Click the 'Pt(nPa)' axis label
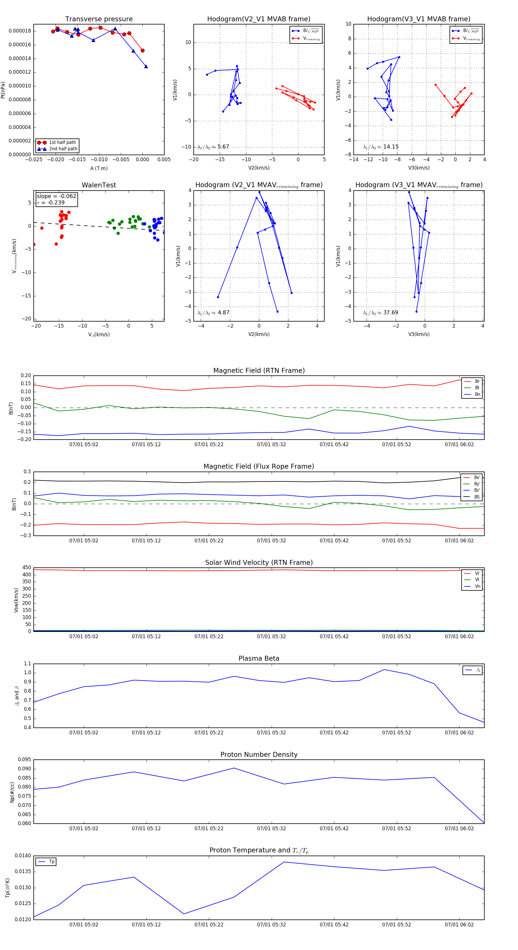The height and width of the screenshot is (950, 518). click(3, 90)
